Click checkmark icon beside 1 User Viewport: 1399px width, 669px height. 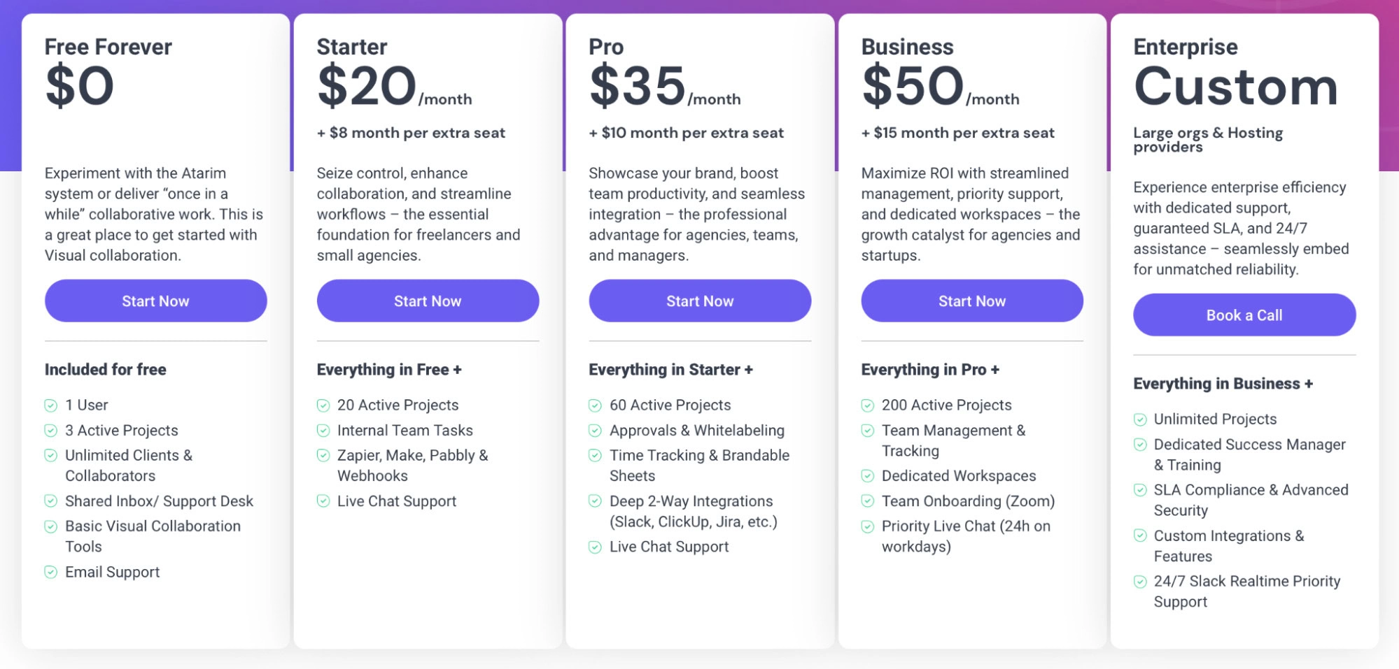point(51,405)
